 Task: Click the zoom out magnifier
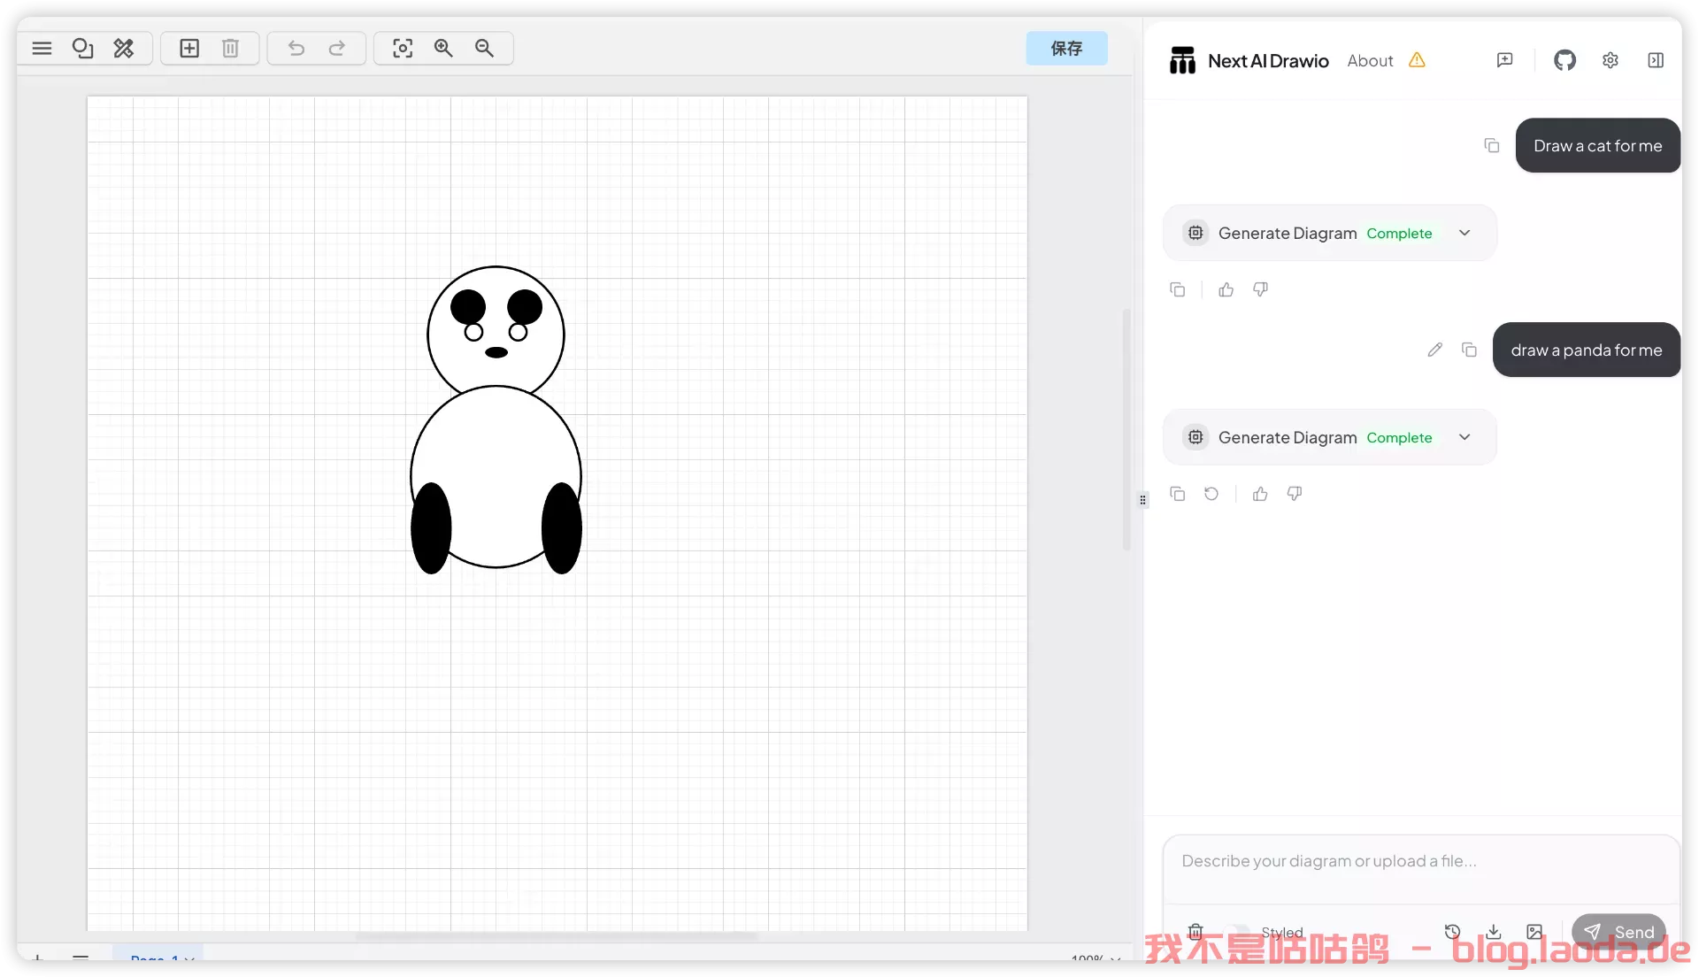click(x=484, y=48)
